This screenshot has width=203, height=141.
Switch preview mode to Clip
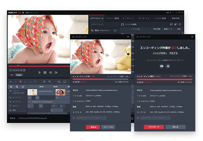pos(12,75)
